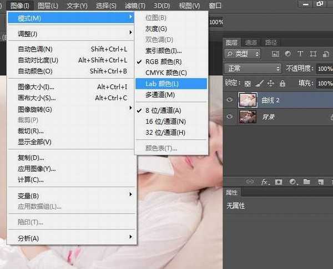The width and height of the screenshot is (333, 269).
Task: Click lock transparent pixels icon
Action: [248, 83]
